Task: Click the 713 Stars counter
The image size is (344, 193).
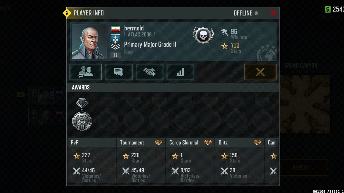Action: pos(231,48)
